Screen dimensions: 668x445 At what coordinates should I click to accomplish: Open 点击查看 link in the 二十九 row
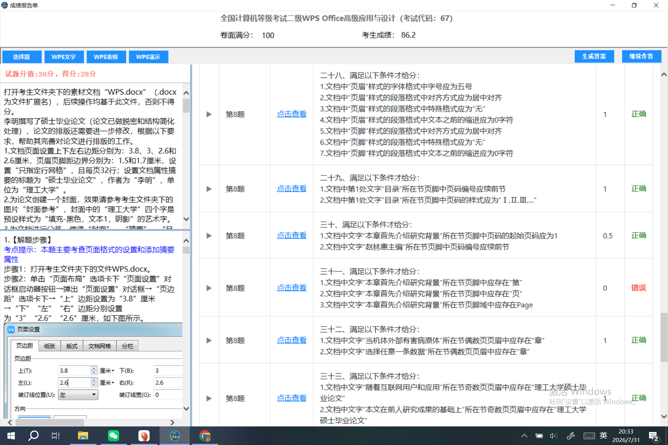point(292,189)
